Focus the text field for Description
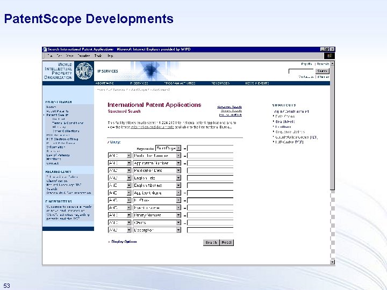387x290 pixels. tap(210, 230)
